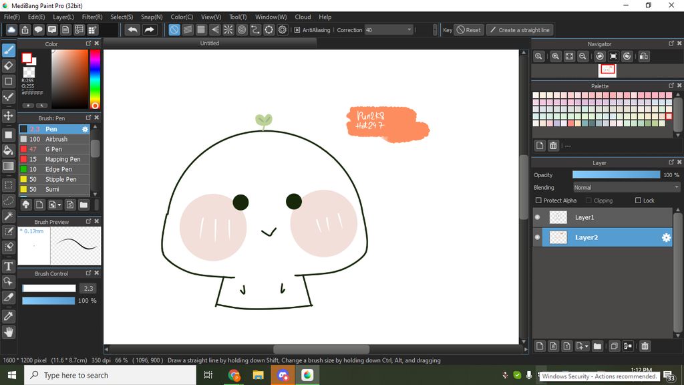
Task: Rotate canvas left in the Navigator
Action: 600,56
